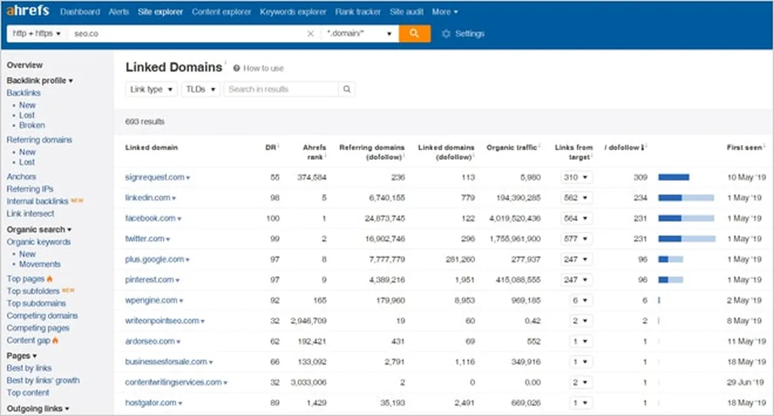Select Site explorer tab
This screenshot has height=416, width=774.
coord(161,12)
